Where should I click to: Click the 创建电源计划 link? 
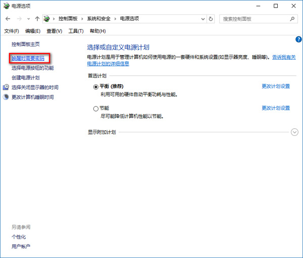tap(25, 78)
